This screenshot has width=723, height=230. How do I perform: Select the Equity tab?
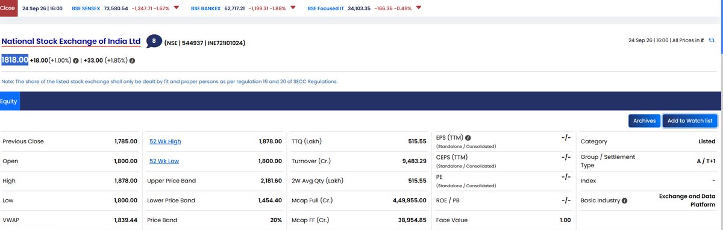(x=9, y=102)
